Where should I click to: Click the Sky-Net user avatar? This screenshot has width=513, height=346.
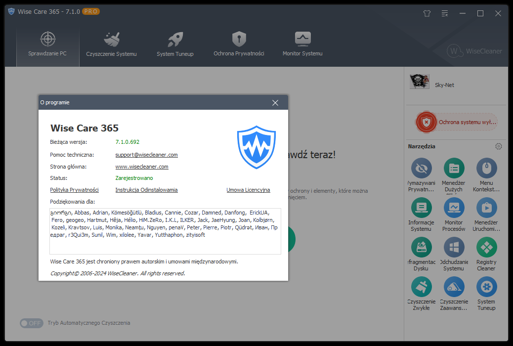[x=419, y=82]
